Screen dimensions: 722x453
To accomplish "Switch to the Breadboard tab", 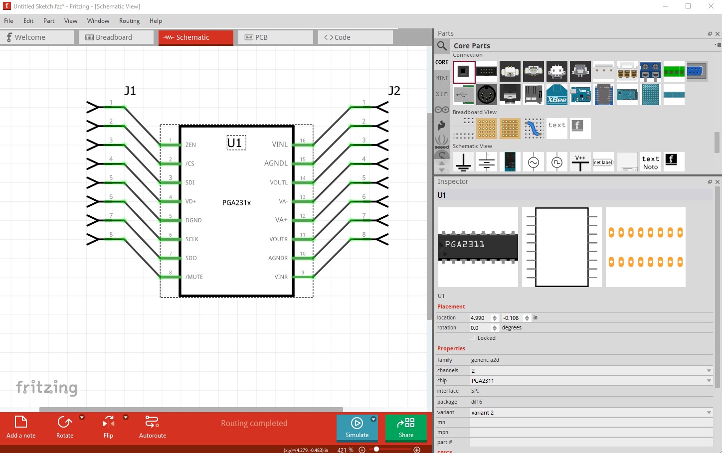I will click(x=116, y=37).
